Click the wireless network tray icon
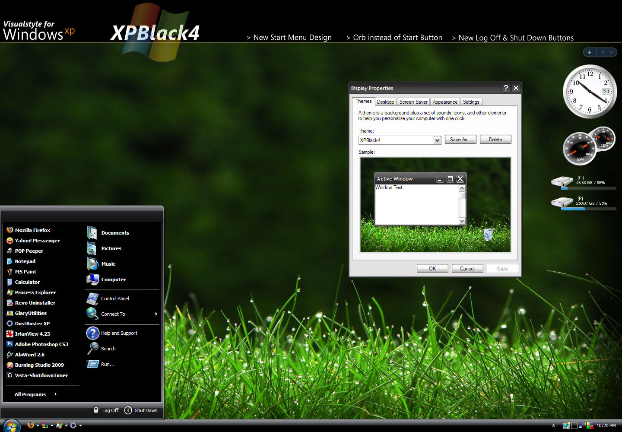 [x=582, y=425]
